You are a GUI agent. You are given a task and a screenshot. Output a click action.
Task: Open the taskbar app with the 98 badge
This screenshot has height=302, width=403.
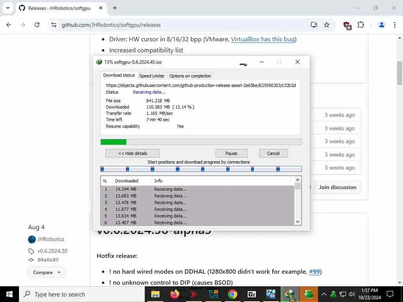point(271,294)
